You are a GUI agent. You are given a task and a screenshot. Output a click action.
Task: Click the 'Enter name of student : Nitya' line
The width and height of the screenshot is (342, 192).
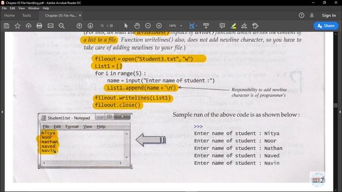(x=237, y=133)
